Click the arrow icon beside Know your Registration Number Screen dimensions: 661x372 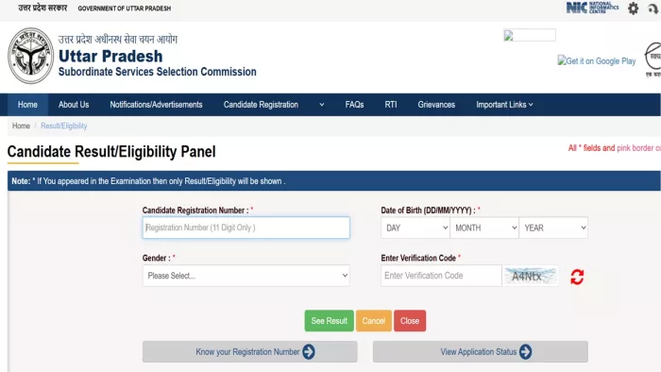(309, 352)
